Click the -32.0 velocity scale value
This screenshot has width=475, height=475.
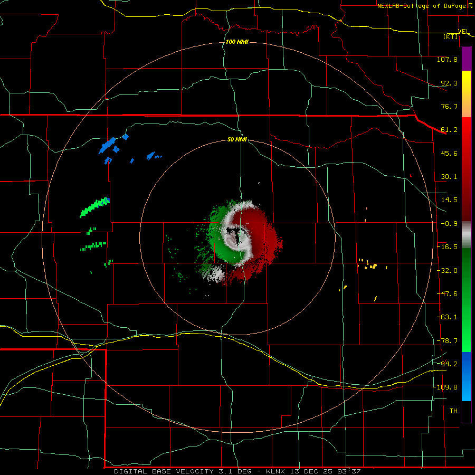[x=447, y=271]
